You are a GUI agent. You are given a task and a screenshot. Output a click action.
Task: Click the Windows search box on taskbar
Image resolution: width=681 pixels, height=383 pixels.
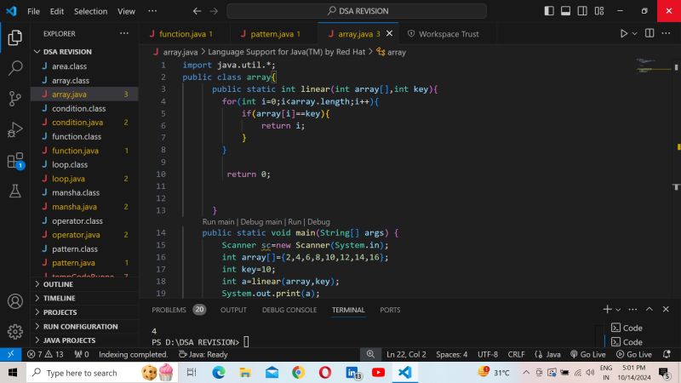102,373
